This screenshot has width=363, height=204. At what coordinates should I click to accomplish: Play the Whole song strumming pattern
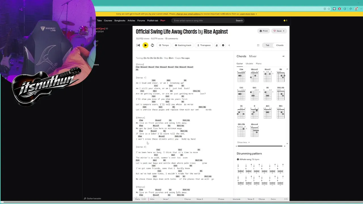tap(238, 160)
